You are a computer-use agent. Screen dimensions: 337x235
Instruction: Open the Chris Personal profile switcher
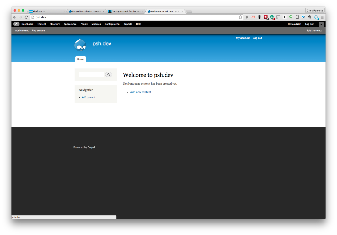pos(315,10)
